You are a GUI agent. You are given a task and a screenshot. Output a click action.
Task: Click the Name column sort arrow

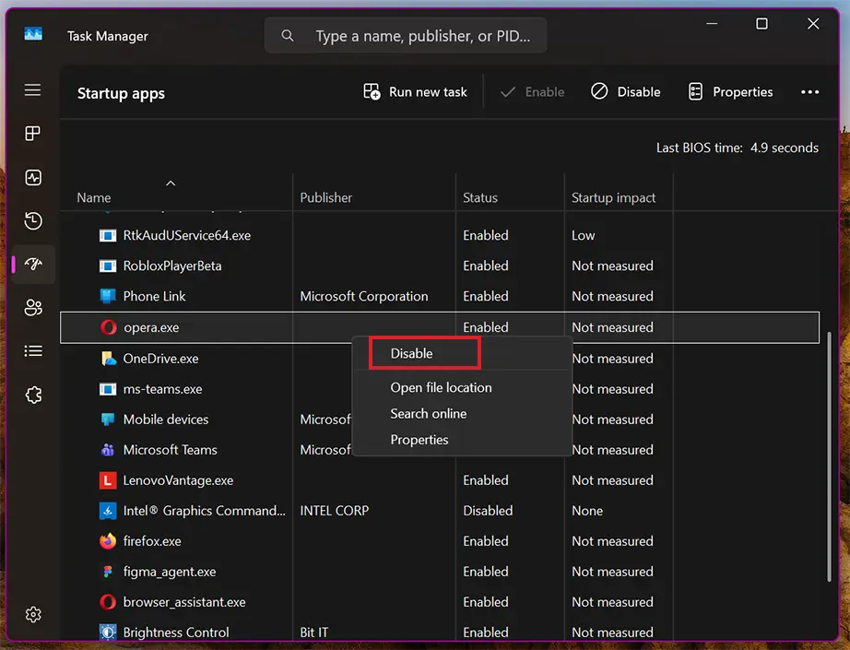[171, 183]
